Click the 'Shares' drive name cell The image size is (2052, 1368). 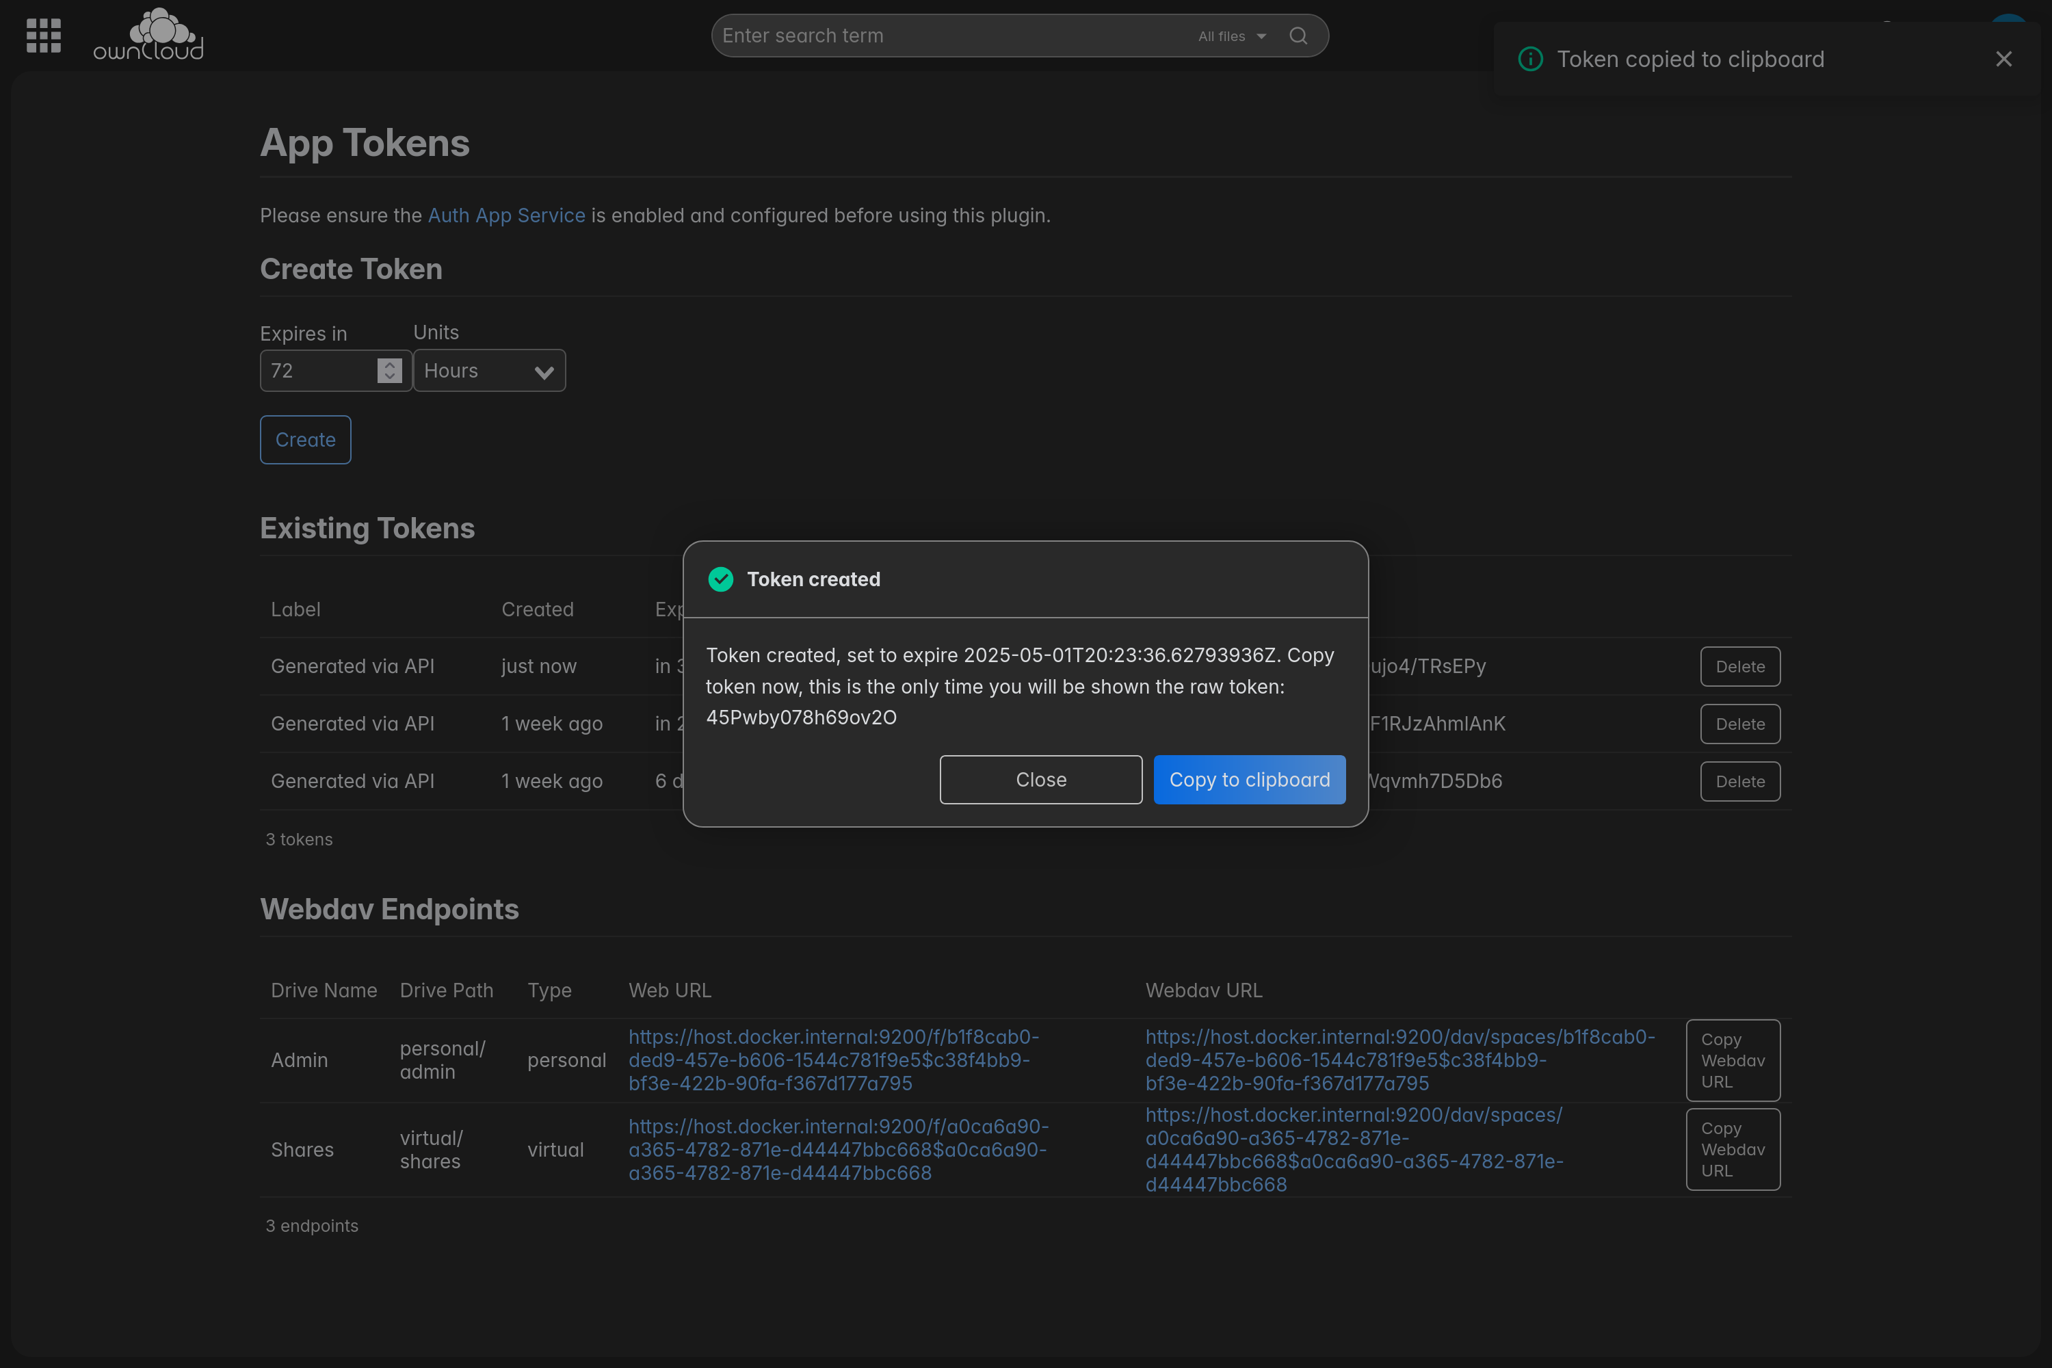tap(302, 1150)
